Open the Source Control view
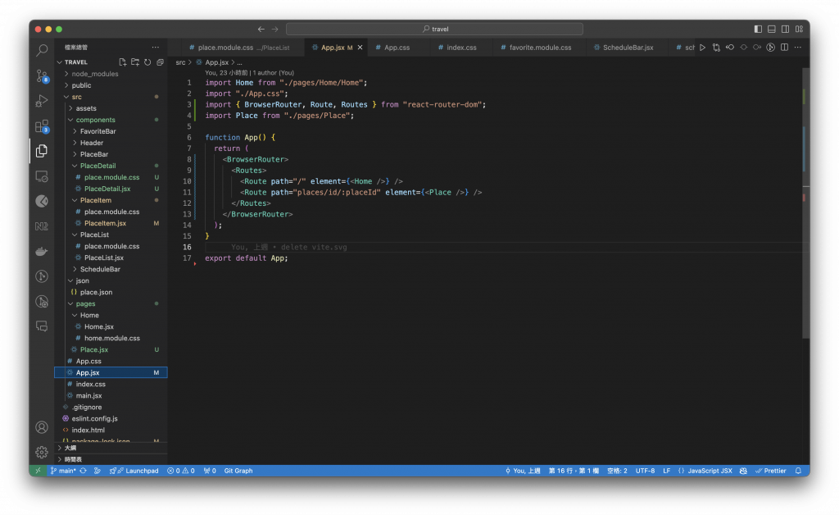This screenshot has width=839, height=515. [42, 75]
